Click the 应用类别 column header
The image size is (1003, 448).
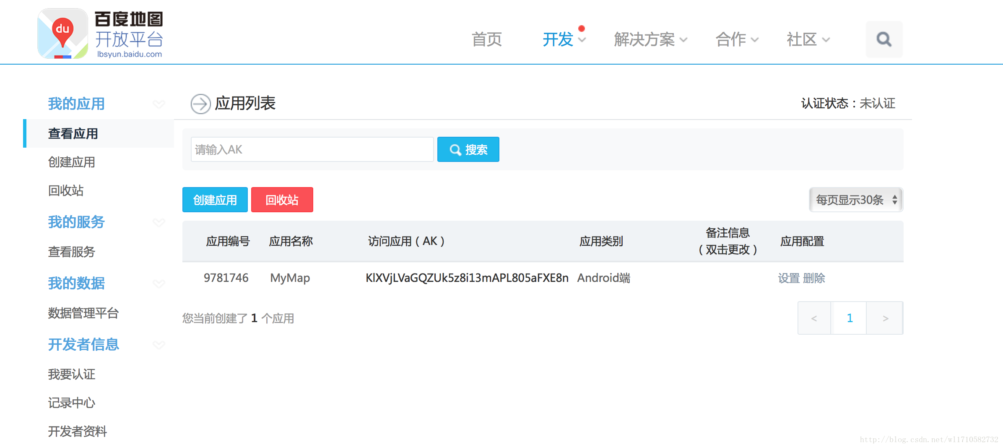(x=601, y=241)
